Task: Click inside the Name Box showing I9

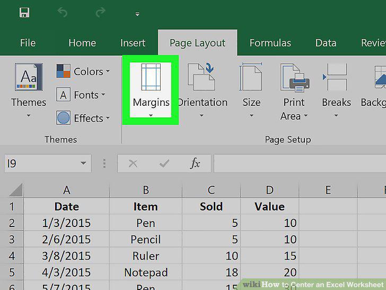Action: coord(42,163)
